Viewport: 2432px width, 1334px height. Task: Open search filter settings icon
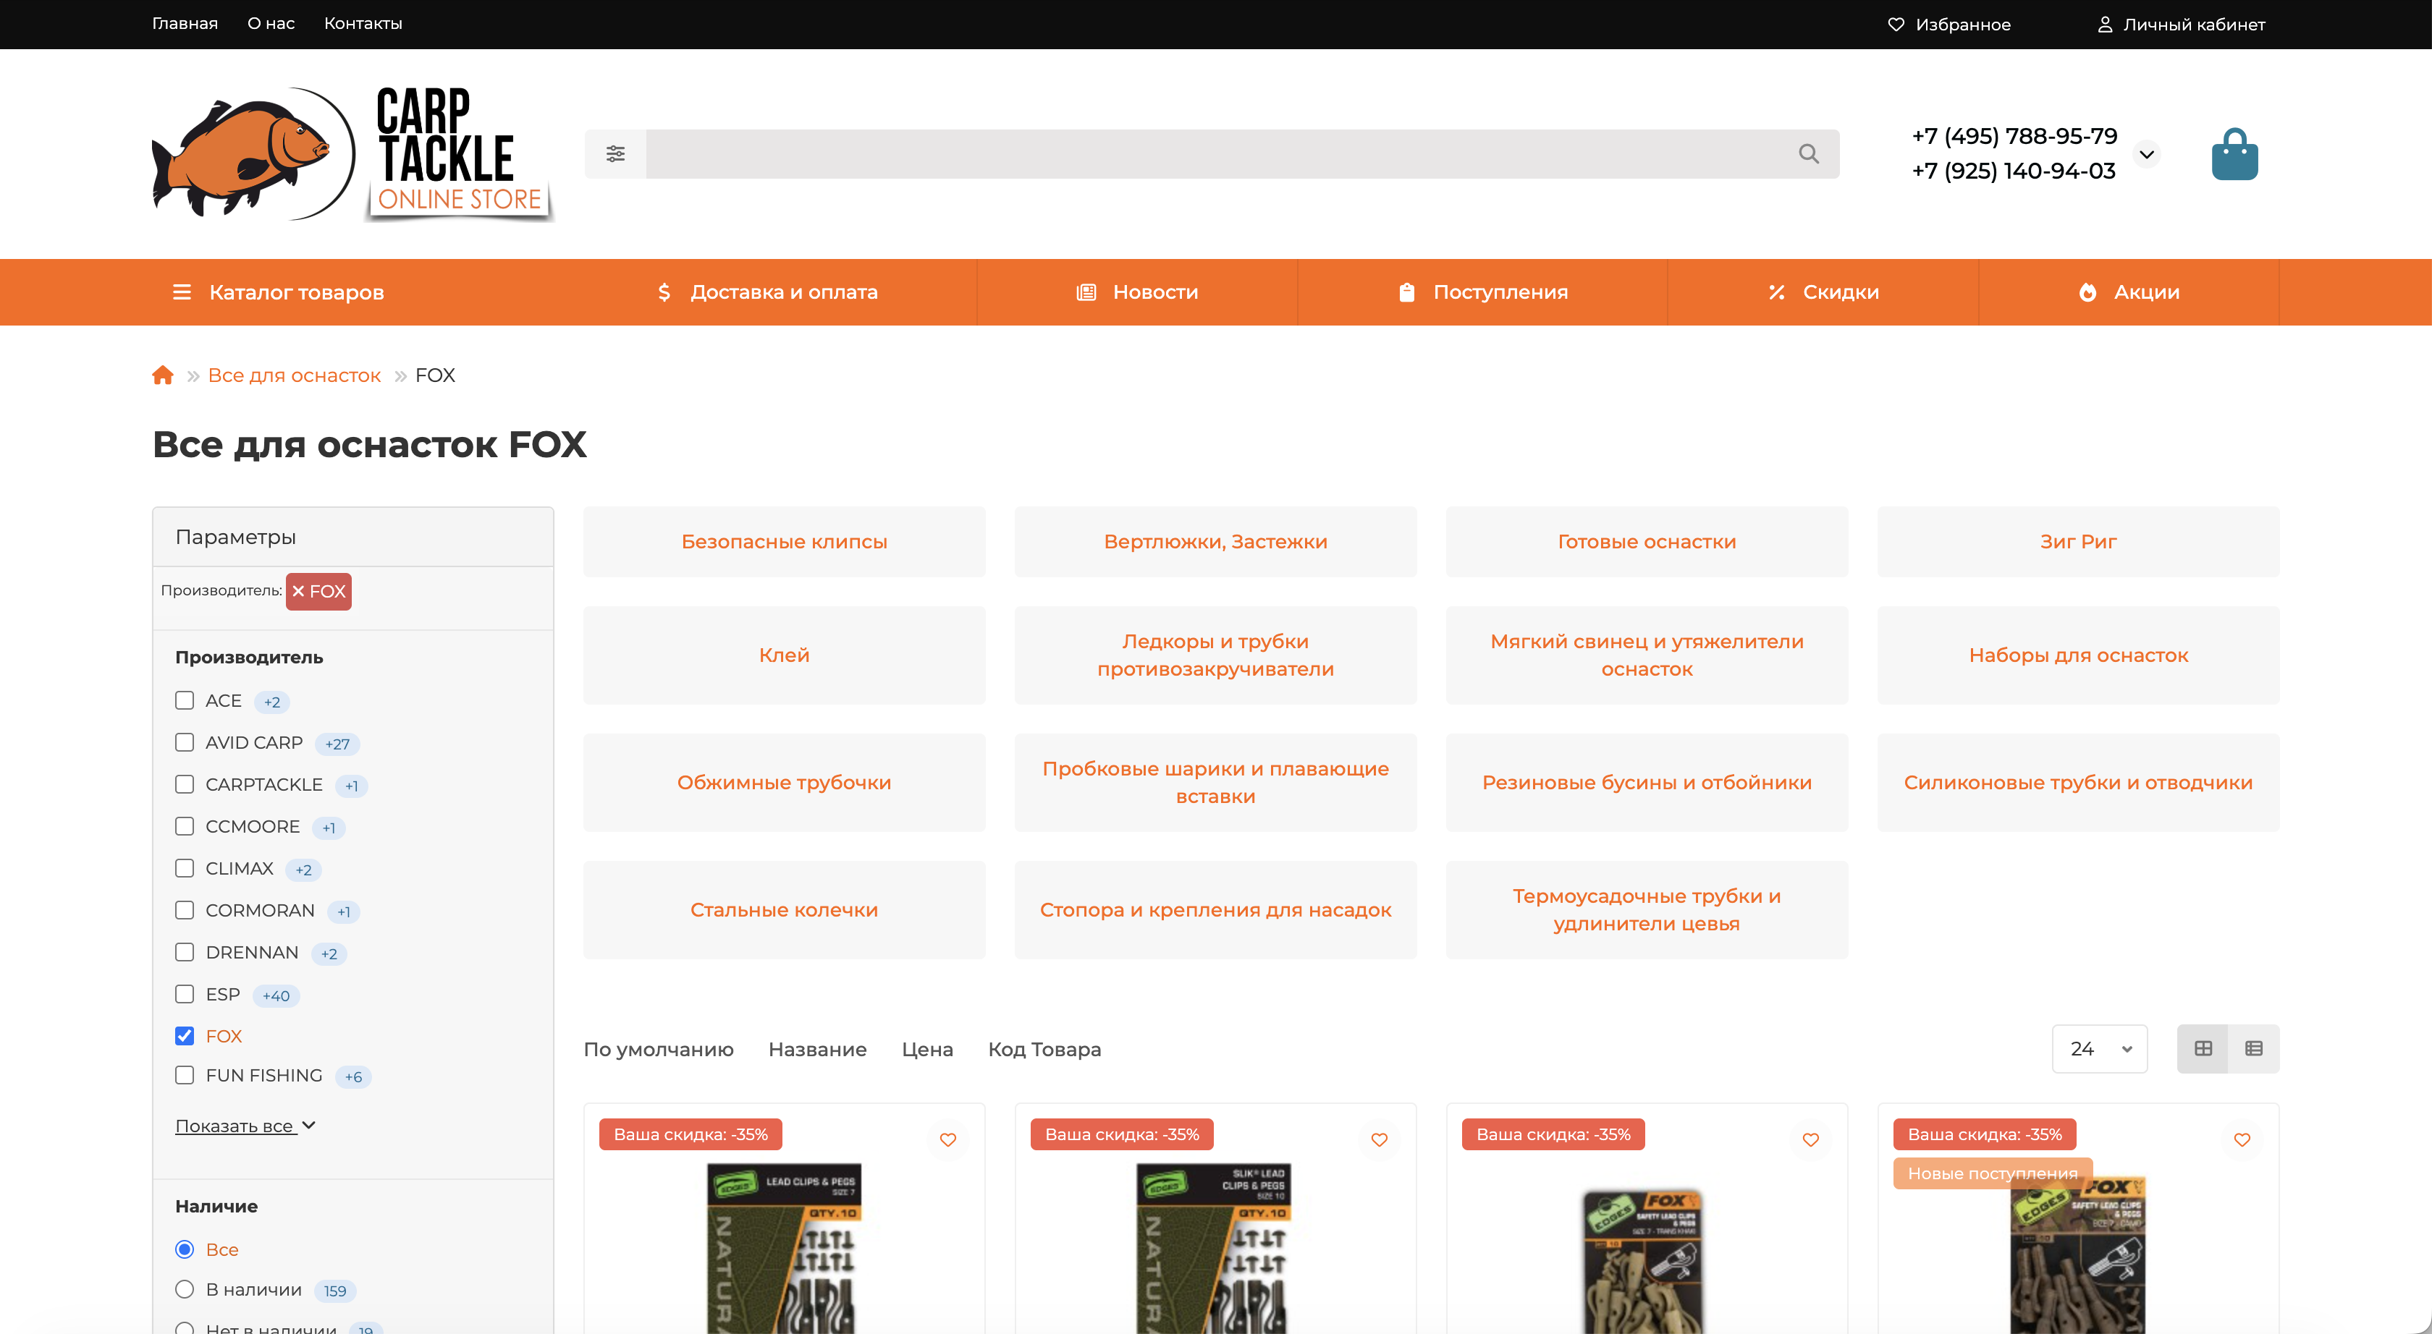[x=615, y=154]
